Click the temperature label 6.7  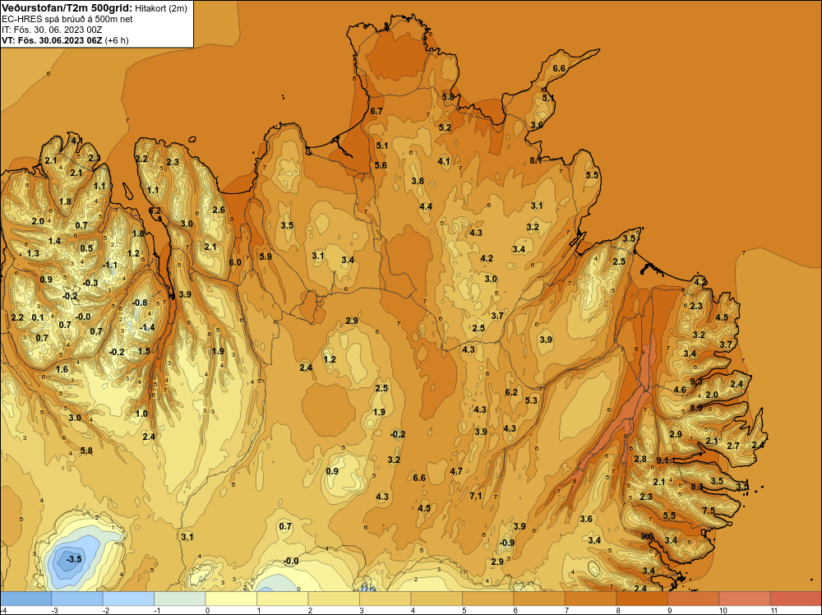[376, 111]
